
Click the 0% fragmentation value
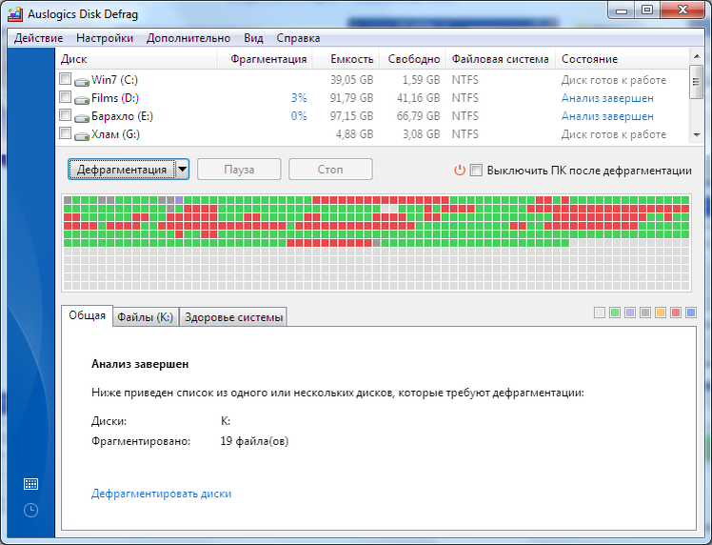coord(299,116)
